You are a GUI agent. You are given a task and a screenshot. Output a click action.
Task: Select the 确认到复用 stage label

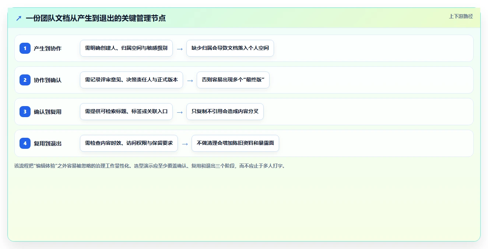(48, 112)
